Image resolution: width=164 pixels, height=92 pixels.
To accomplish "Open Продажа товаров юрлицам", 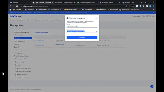I will [23, 68].
